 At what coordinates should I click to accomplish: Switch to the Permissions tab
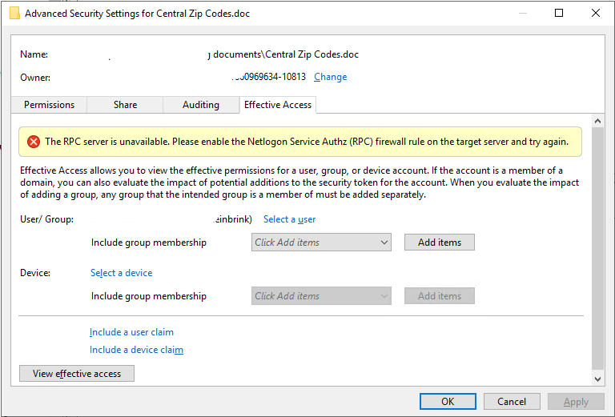tap(49, 105)
